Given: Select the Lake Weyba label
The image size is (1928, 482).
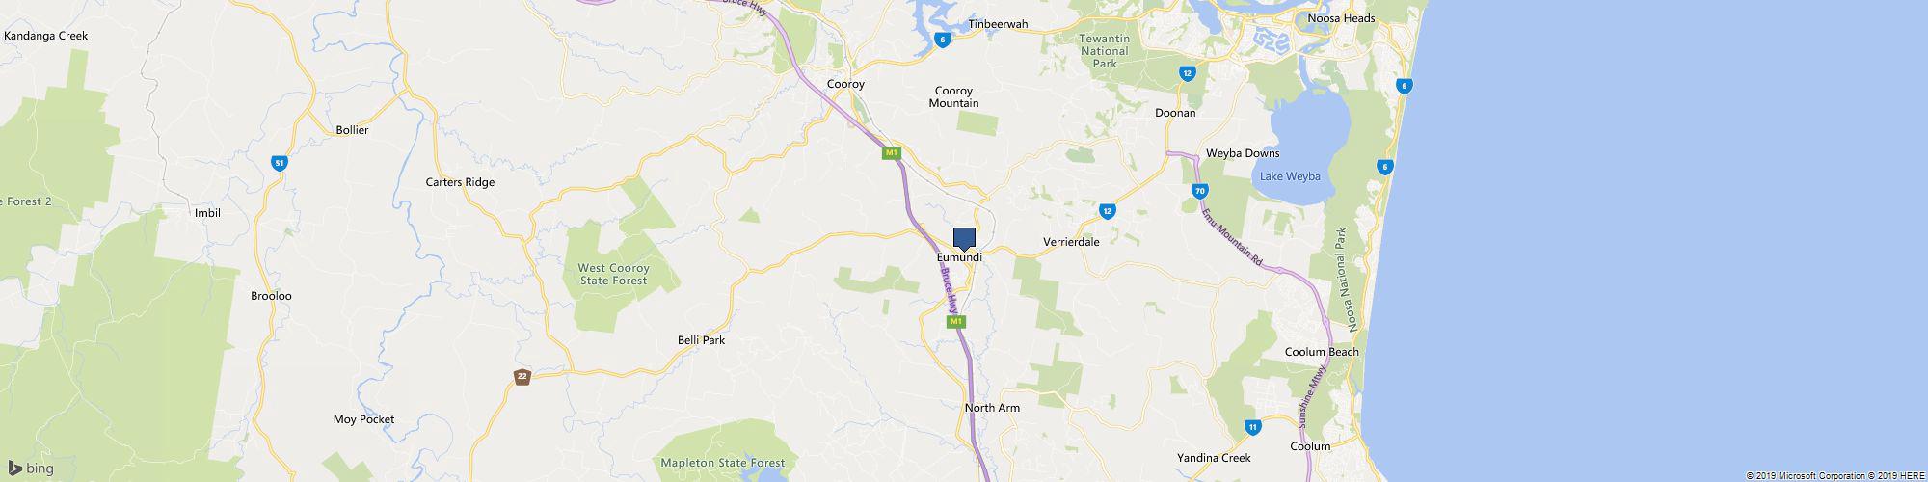Looking at the screenshot, I should (x=1290, y=177).
